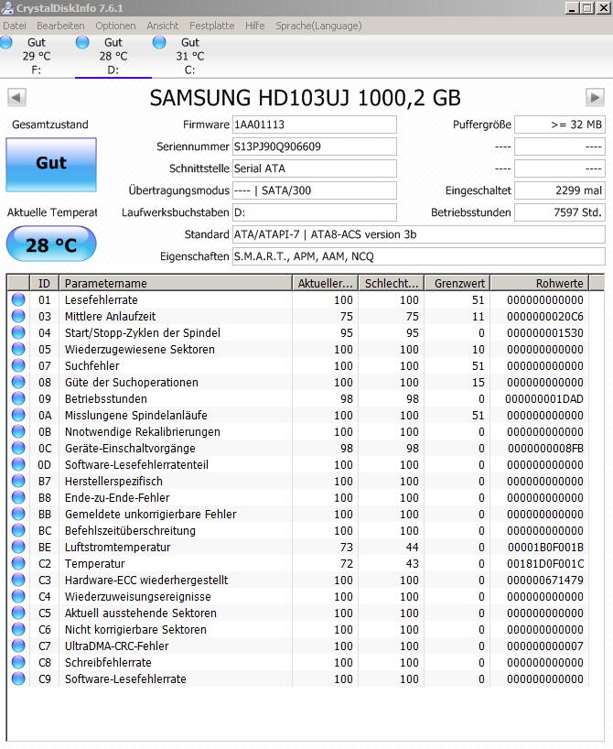Click status icon for Schreibfehlerrate
The image size is (613, 749).
(18, 663)
